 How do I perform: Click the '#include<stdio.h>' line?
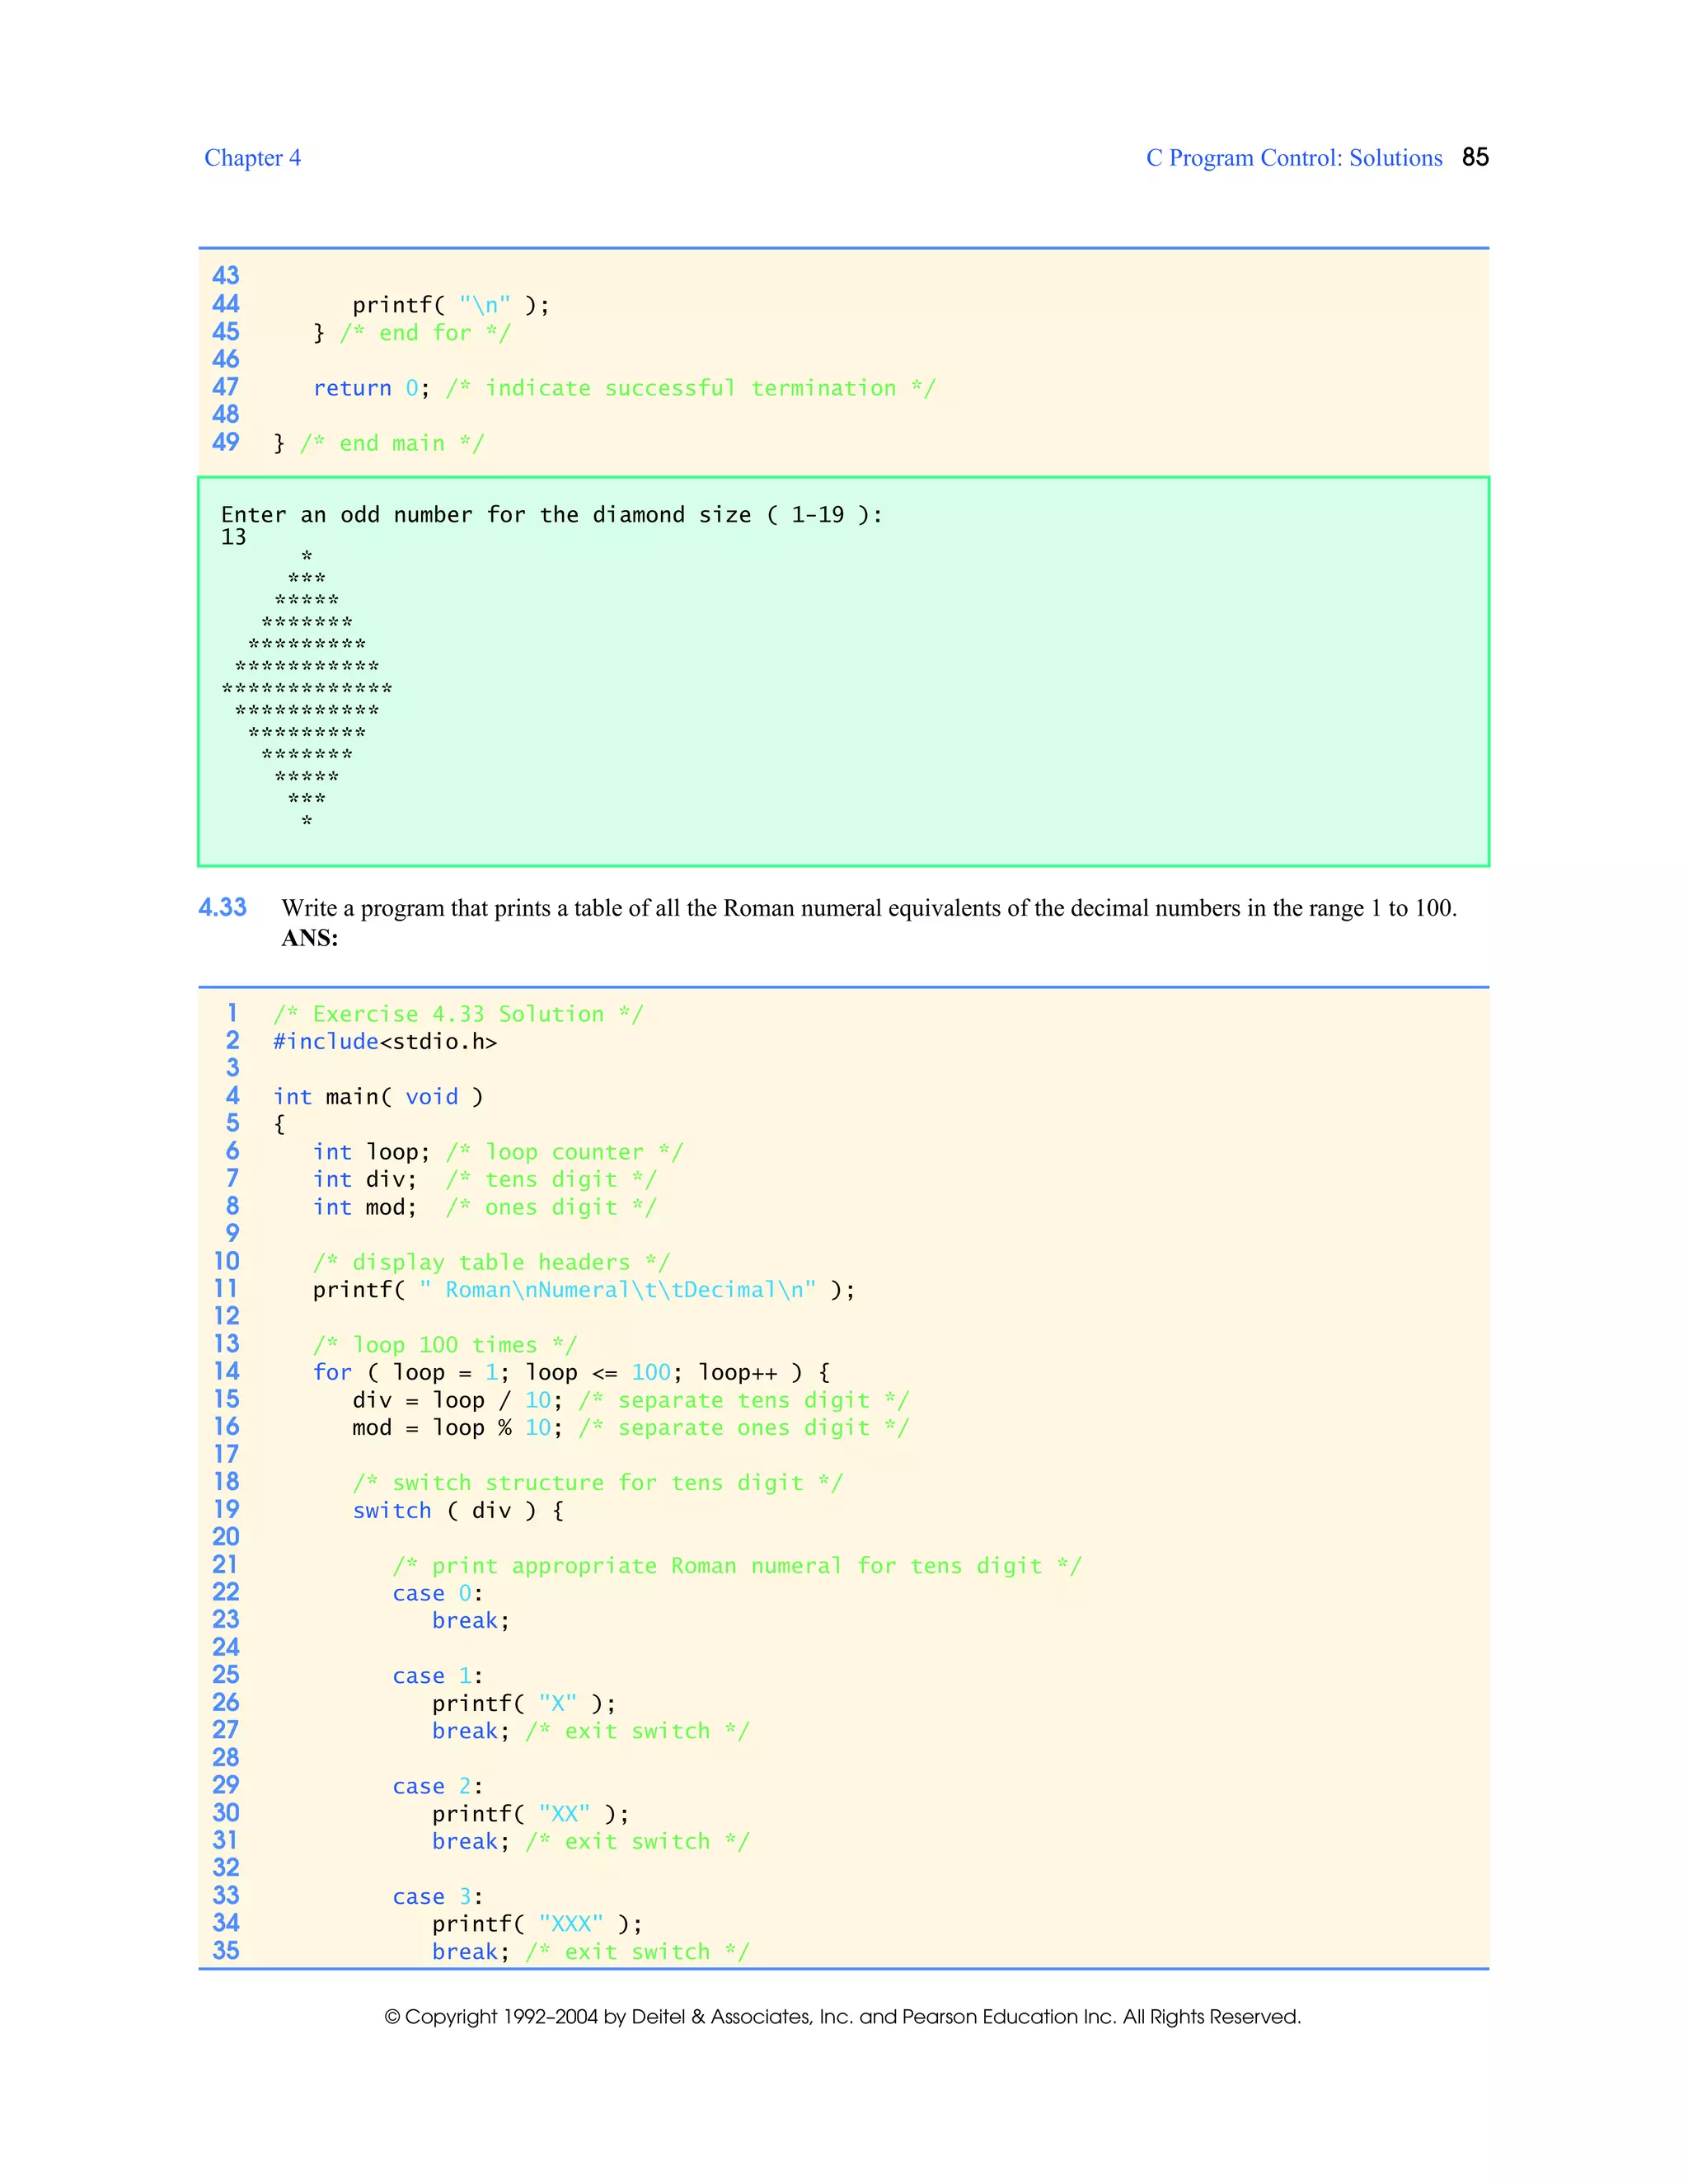point(385,1042)
